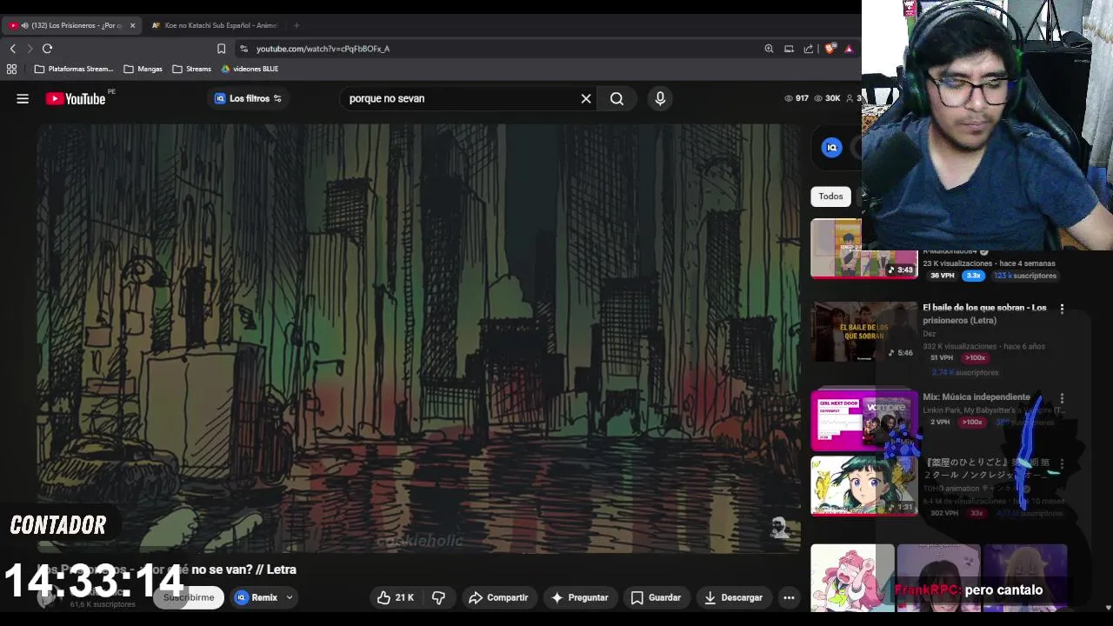Expand the dropdown arrow next to Remix
Viewport: 1113px width, 626px height.
coord(290,597)
